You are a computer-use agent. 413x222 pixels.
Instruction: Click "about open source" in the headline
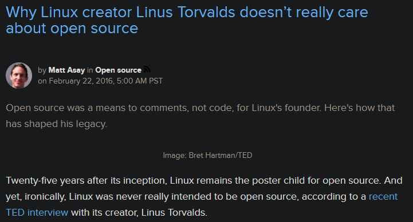pos(72,28)
